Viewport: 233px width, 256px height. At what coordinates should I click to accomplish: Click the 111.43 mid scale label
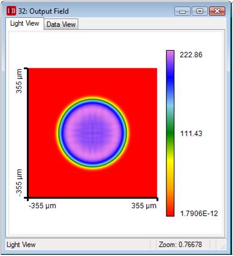pos(191,133)
